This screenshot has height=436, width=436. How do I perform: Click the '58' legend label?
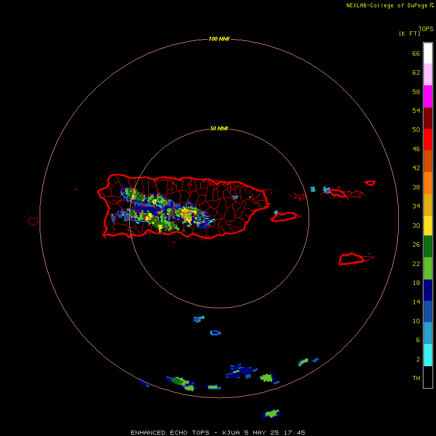click(416, 92)
